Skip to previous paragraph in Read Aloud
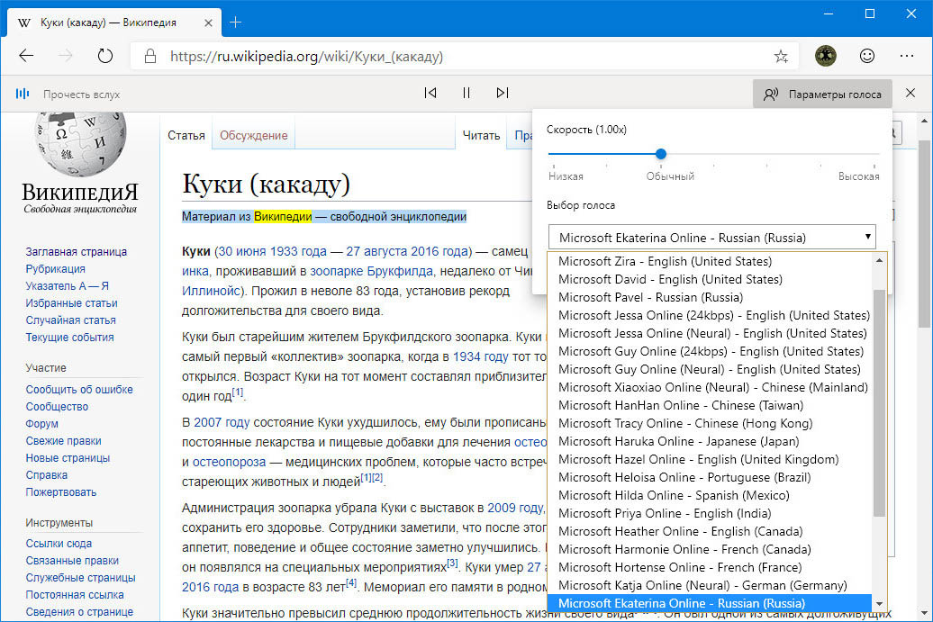Viewport: 933px width, 622px height. [430, 93]
